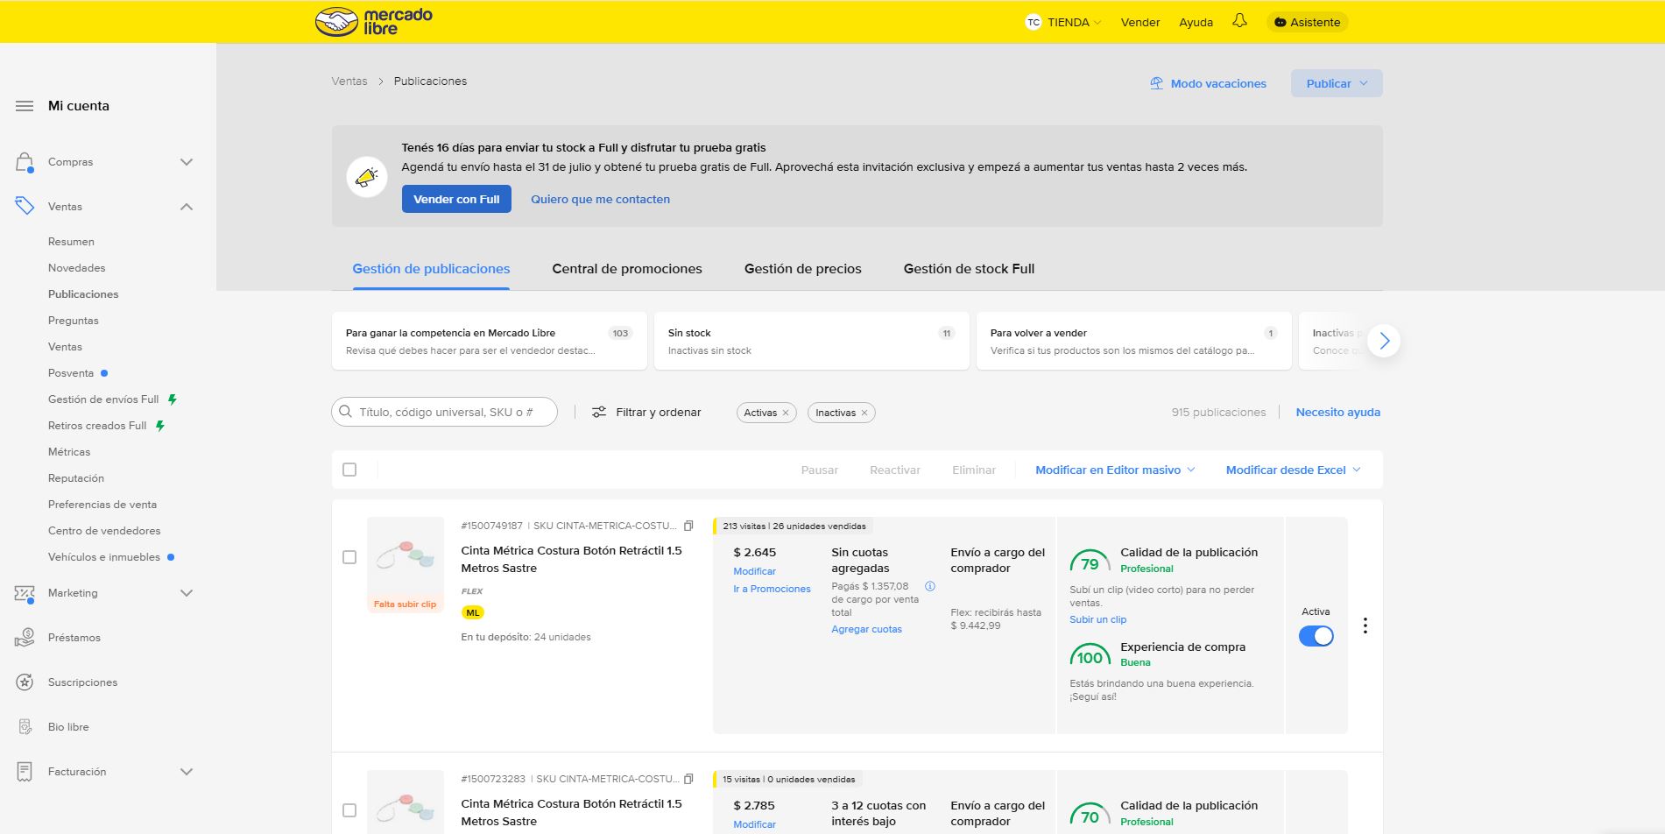Remove the Inactivas filter chip
The width and height of the screenshot is (1665, 834).
864,413
